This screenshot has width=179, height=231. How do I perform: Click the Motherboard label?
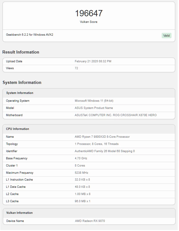[x=14, y=115]
